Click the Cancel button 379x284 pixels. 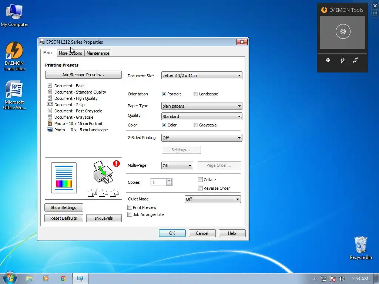[202, 233]
